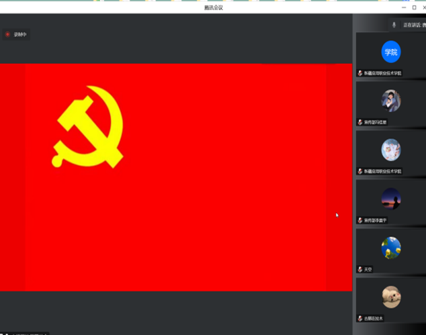Select the 宣传部冯佳惠 participant video tile
The height and width of the screenshot is (335, 426).
click(391, 101)
